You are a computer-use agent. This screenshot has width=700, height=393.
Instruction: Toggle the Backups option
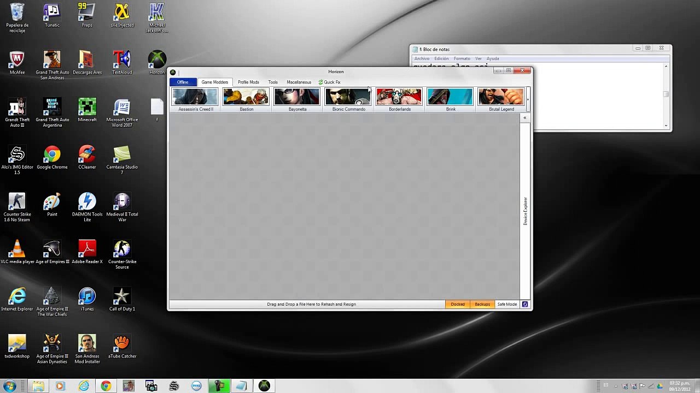(x=482, y=304)
